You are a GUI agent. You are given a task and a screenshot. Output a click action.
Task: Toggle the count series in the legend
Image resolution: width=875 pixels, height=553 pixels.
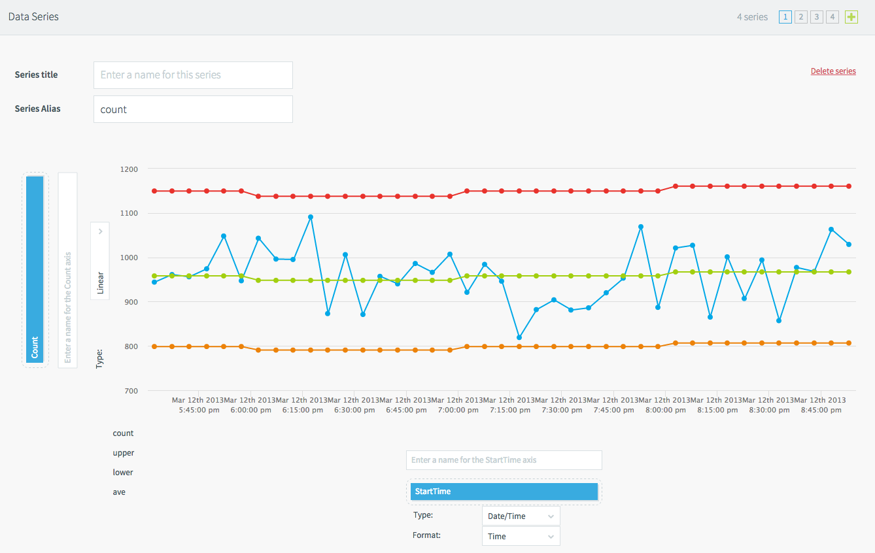(x=123, y=433)
